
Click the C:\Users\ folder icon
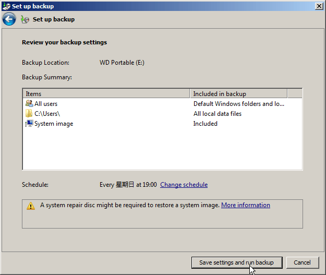[29, 114]
